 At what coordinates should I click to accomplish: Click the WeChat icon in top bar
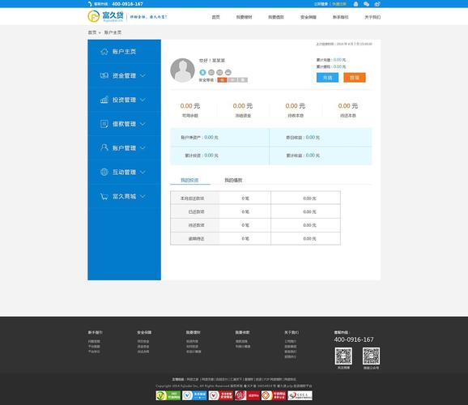pos(367,4)
